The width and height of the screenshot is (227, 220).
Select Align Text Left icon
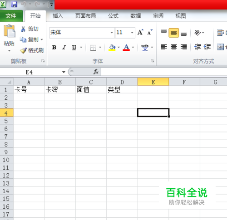click(x=164, y=47)
